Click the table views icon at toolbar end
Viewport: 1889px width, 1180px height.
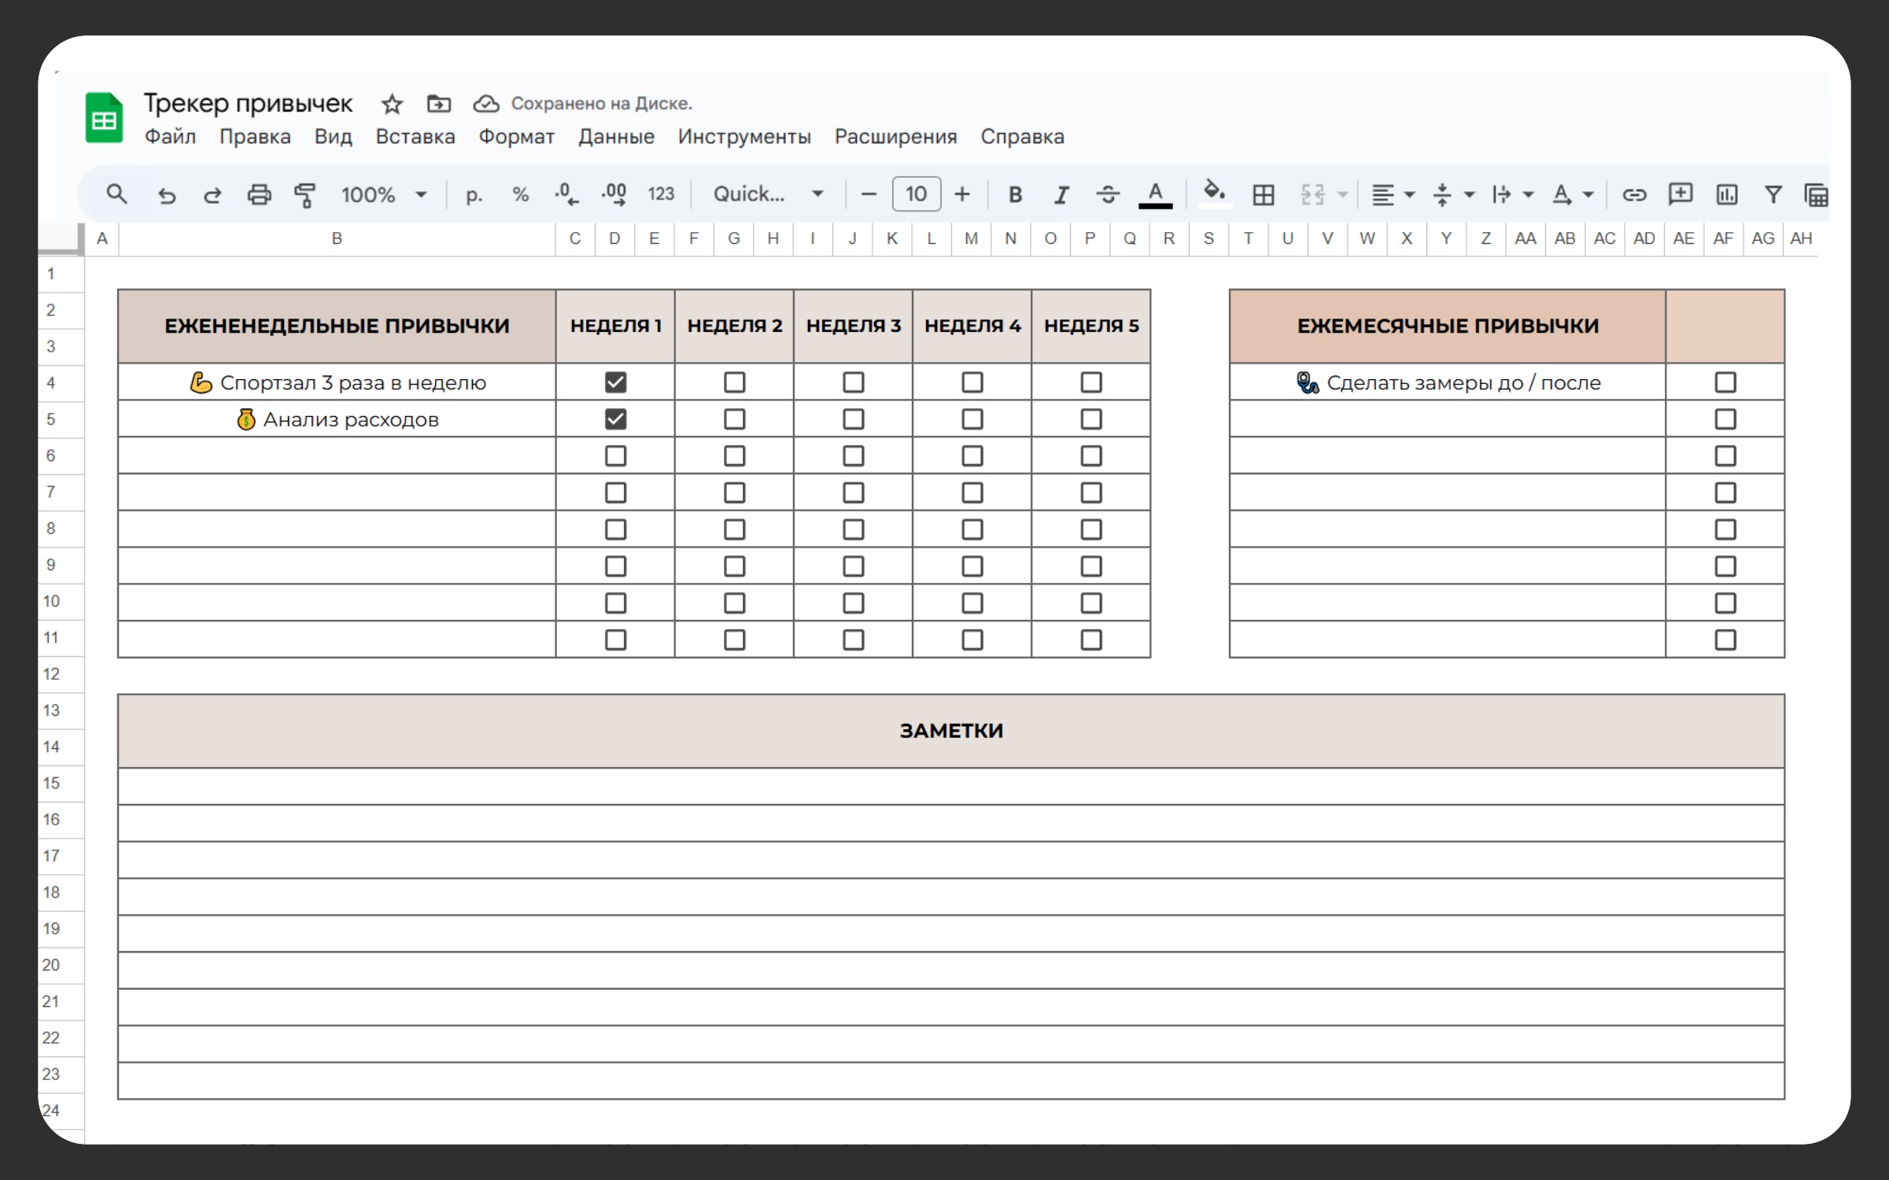1816,194
